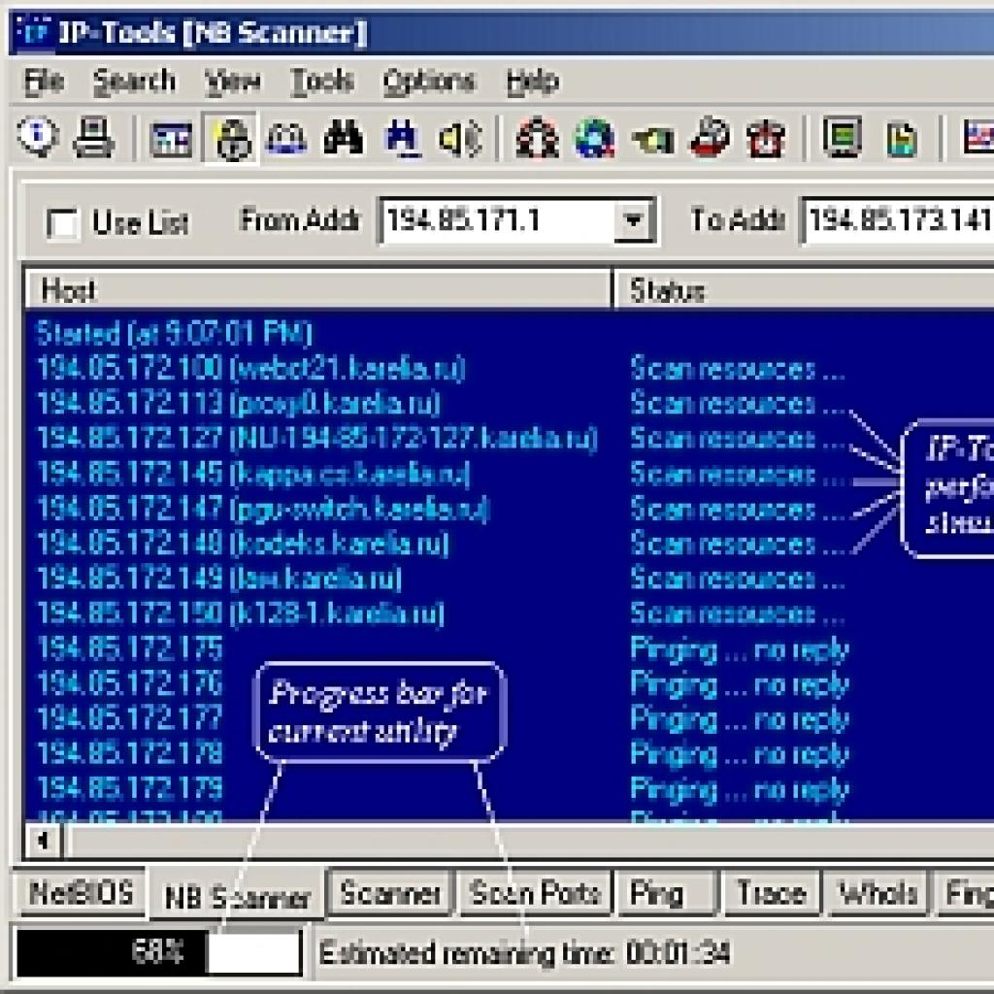Screen dimensions: 994x994
Task: Click the blue binoculars port-scan toolbar icon
Action: 402,137
